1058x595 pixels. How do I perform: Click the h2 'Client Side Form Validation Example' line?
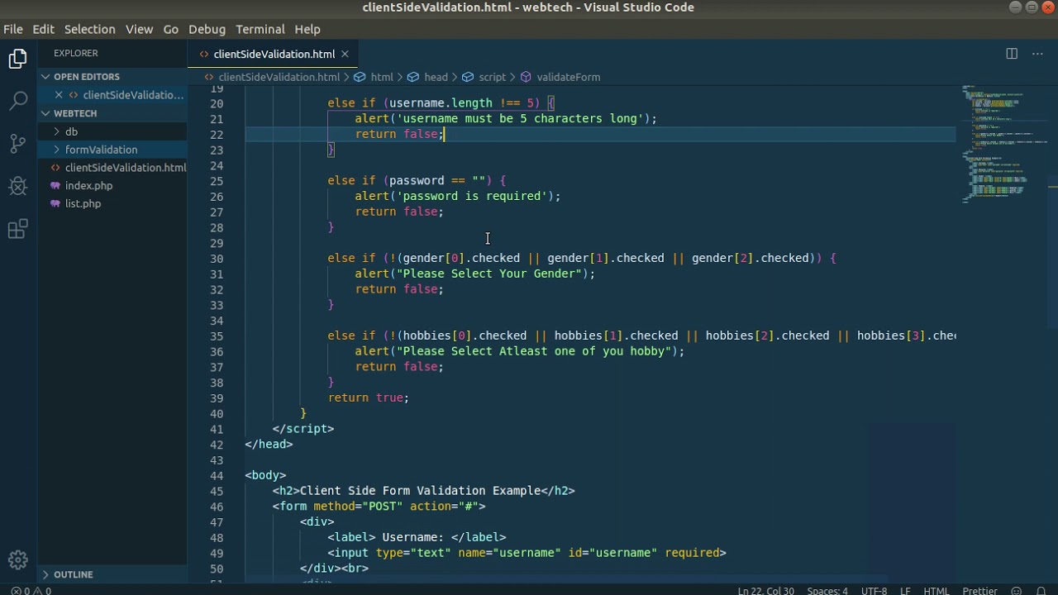tap(423, 491)
